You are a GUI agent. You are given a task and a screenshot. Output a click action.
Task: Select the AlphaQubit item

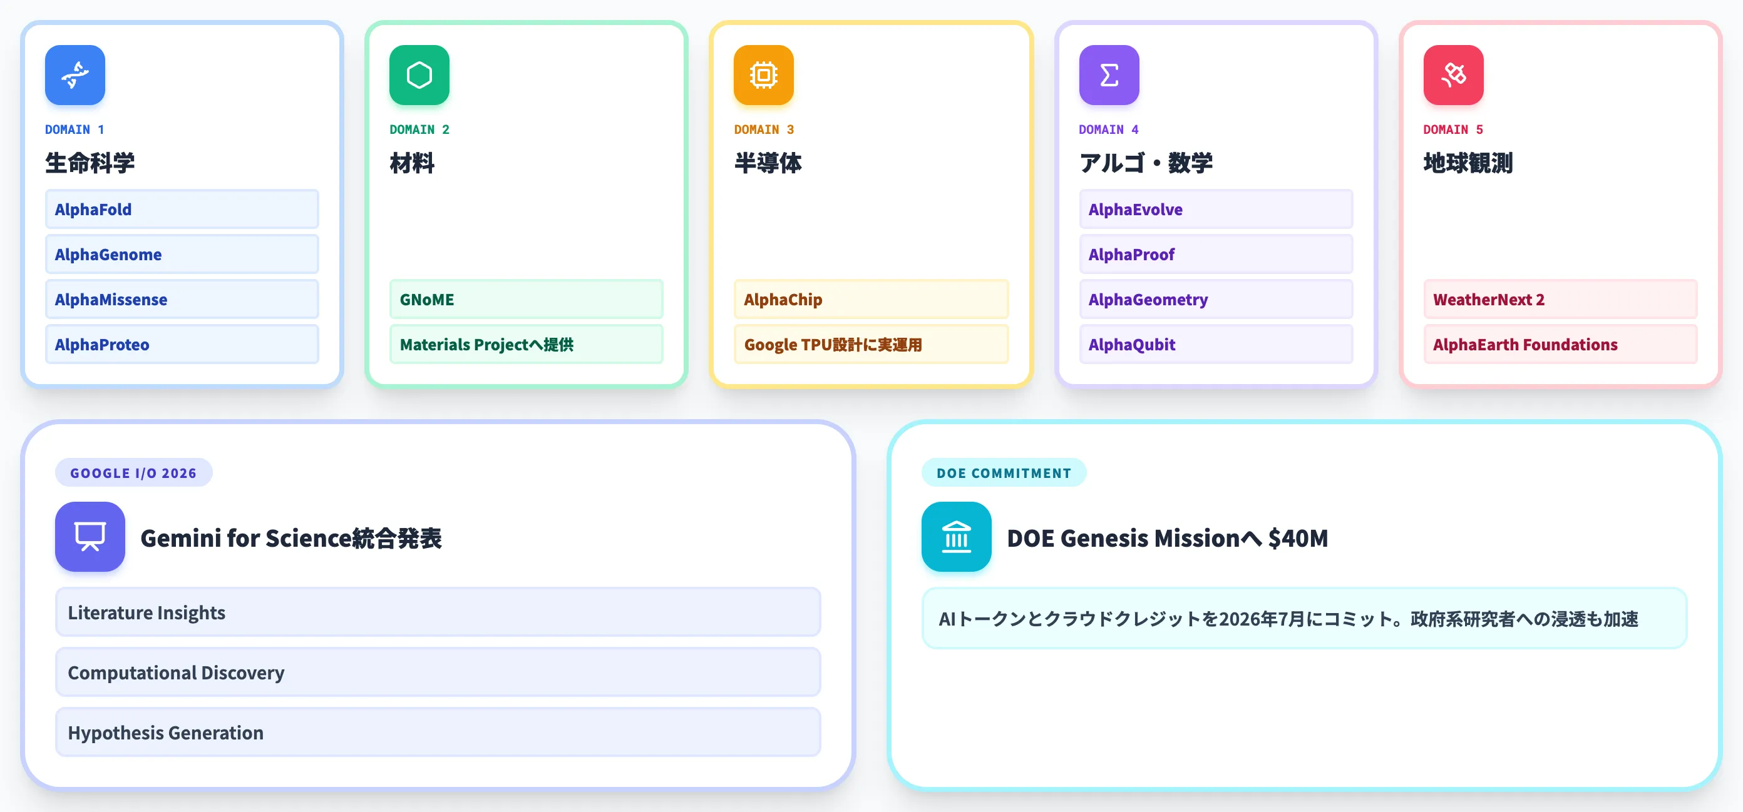1216,344
